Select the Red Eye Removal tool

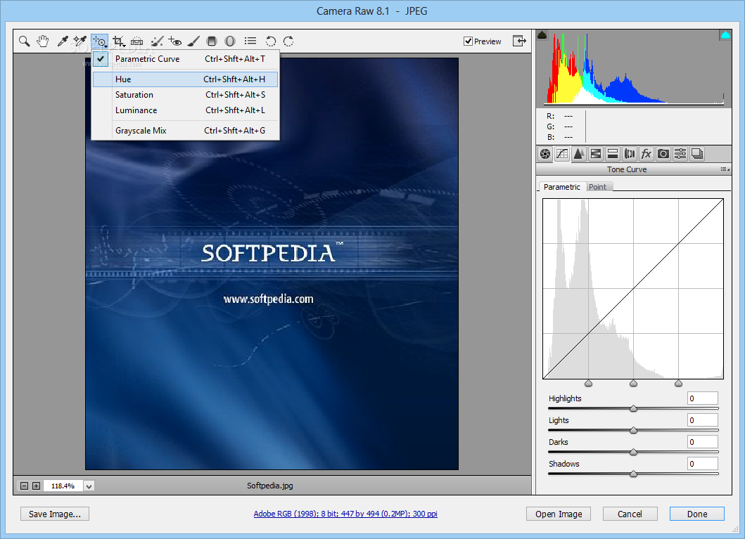pos(175,41)
